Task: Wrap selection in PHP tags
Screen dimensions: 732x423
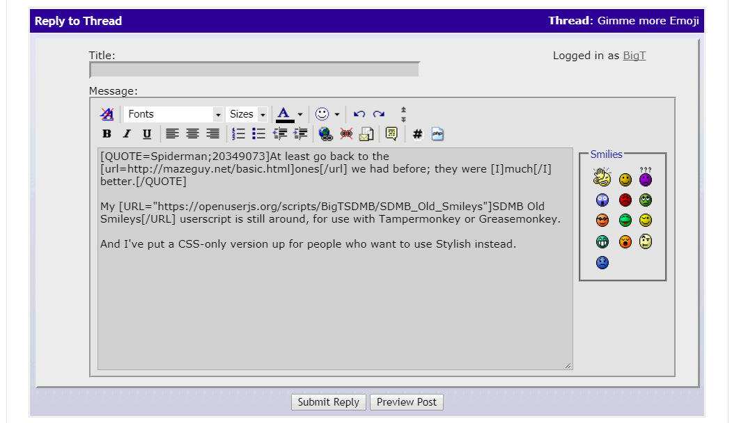Action: [437, 134]
